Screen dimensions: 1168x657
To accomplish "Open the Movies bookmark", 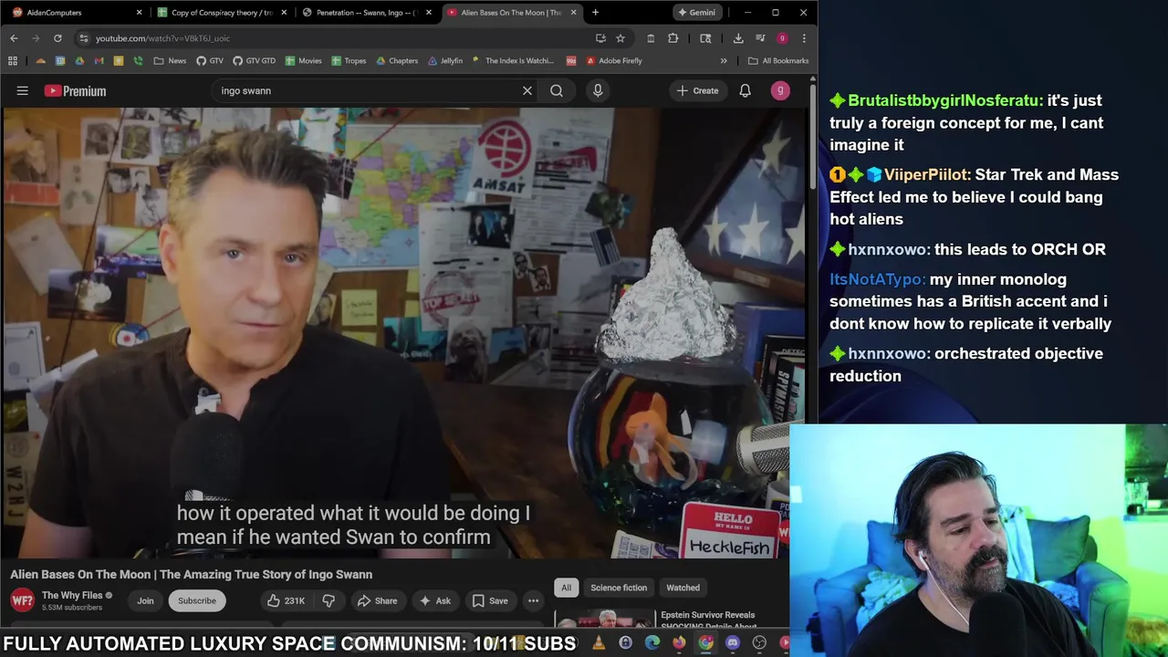I will (303, 61).
